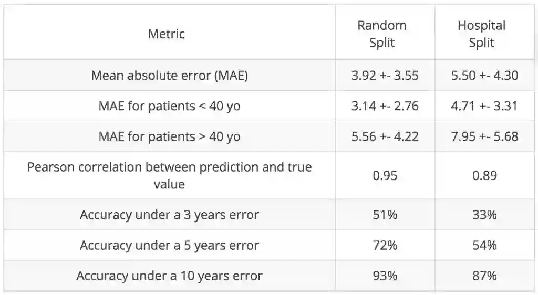This screenshot has width=538, height=295.
Task: Click the Random Split column header
Action: (x=382, y=34)
